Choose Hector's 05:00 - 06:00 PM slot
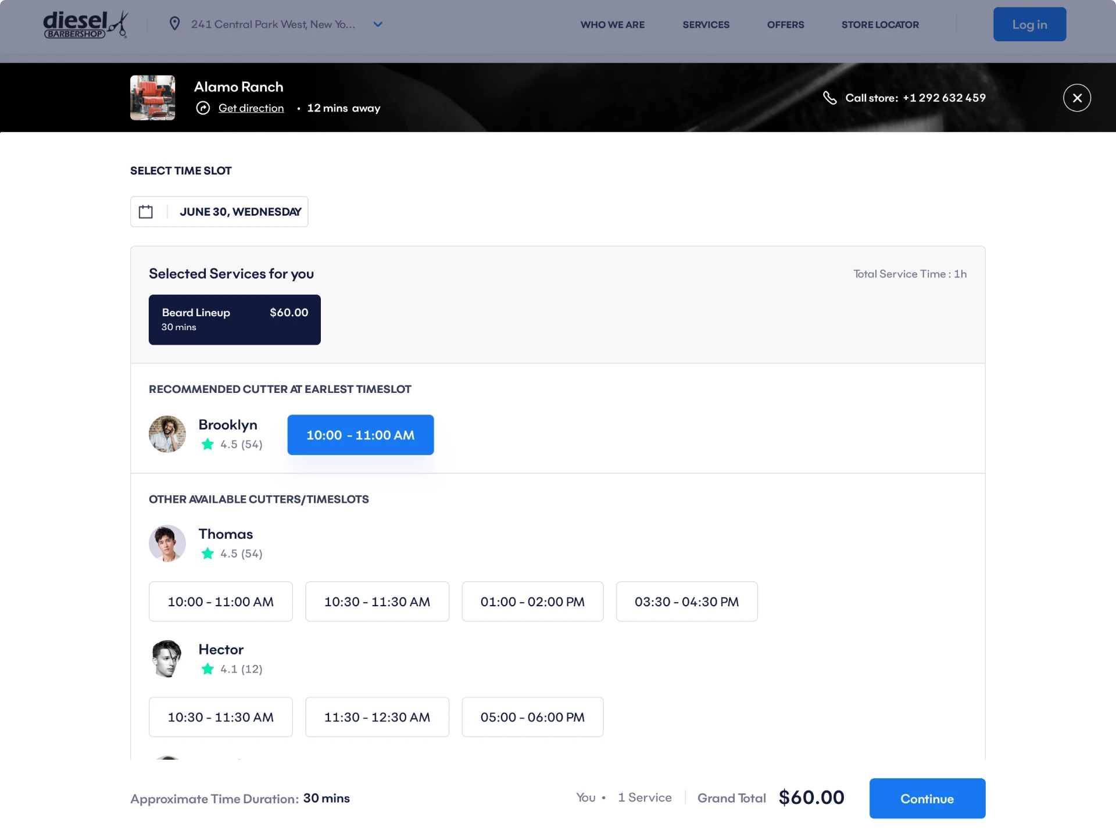This screenshot has width=1116, height=837. (x=532, y=717)
